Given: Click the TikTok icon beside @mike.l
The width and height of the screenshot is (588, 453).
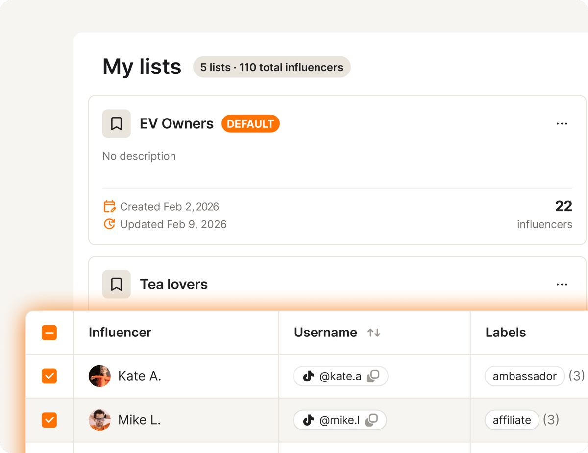Looking at the screenshot, I should click(308, 420).
